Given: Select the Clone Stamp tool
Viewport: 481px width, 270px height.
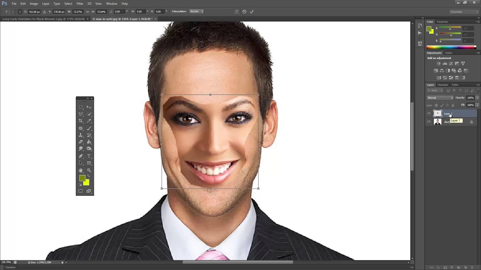Looking at the screenshot, I should (x=81, y=135).
